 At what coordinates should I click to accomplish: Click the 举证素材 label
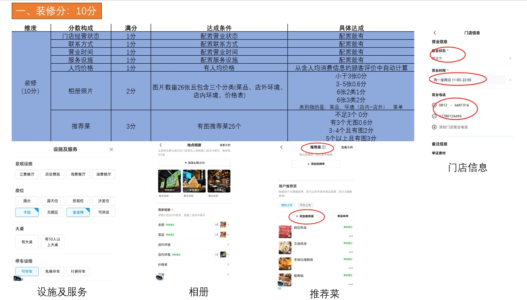coord(438,153)
